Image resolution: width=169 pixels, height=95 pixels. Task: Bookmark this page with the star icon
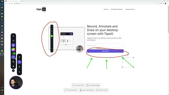click(x=158, y=3)
